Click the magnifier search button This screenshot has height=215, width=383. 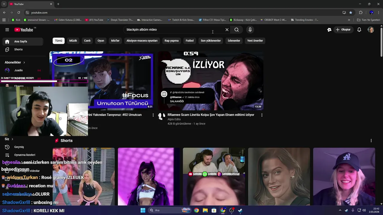click(x=236, y=30)
